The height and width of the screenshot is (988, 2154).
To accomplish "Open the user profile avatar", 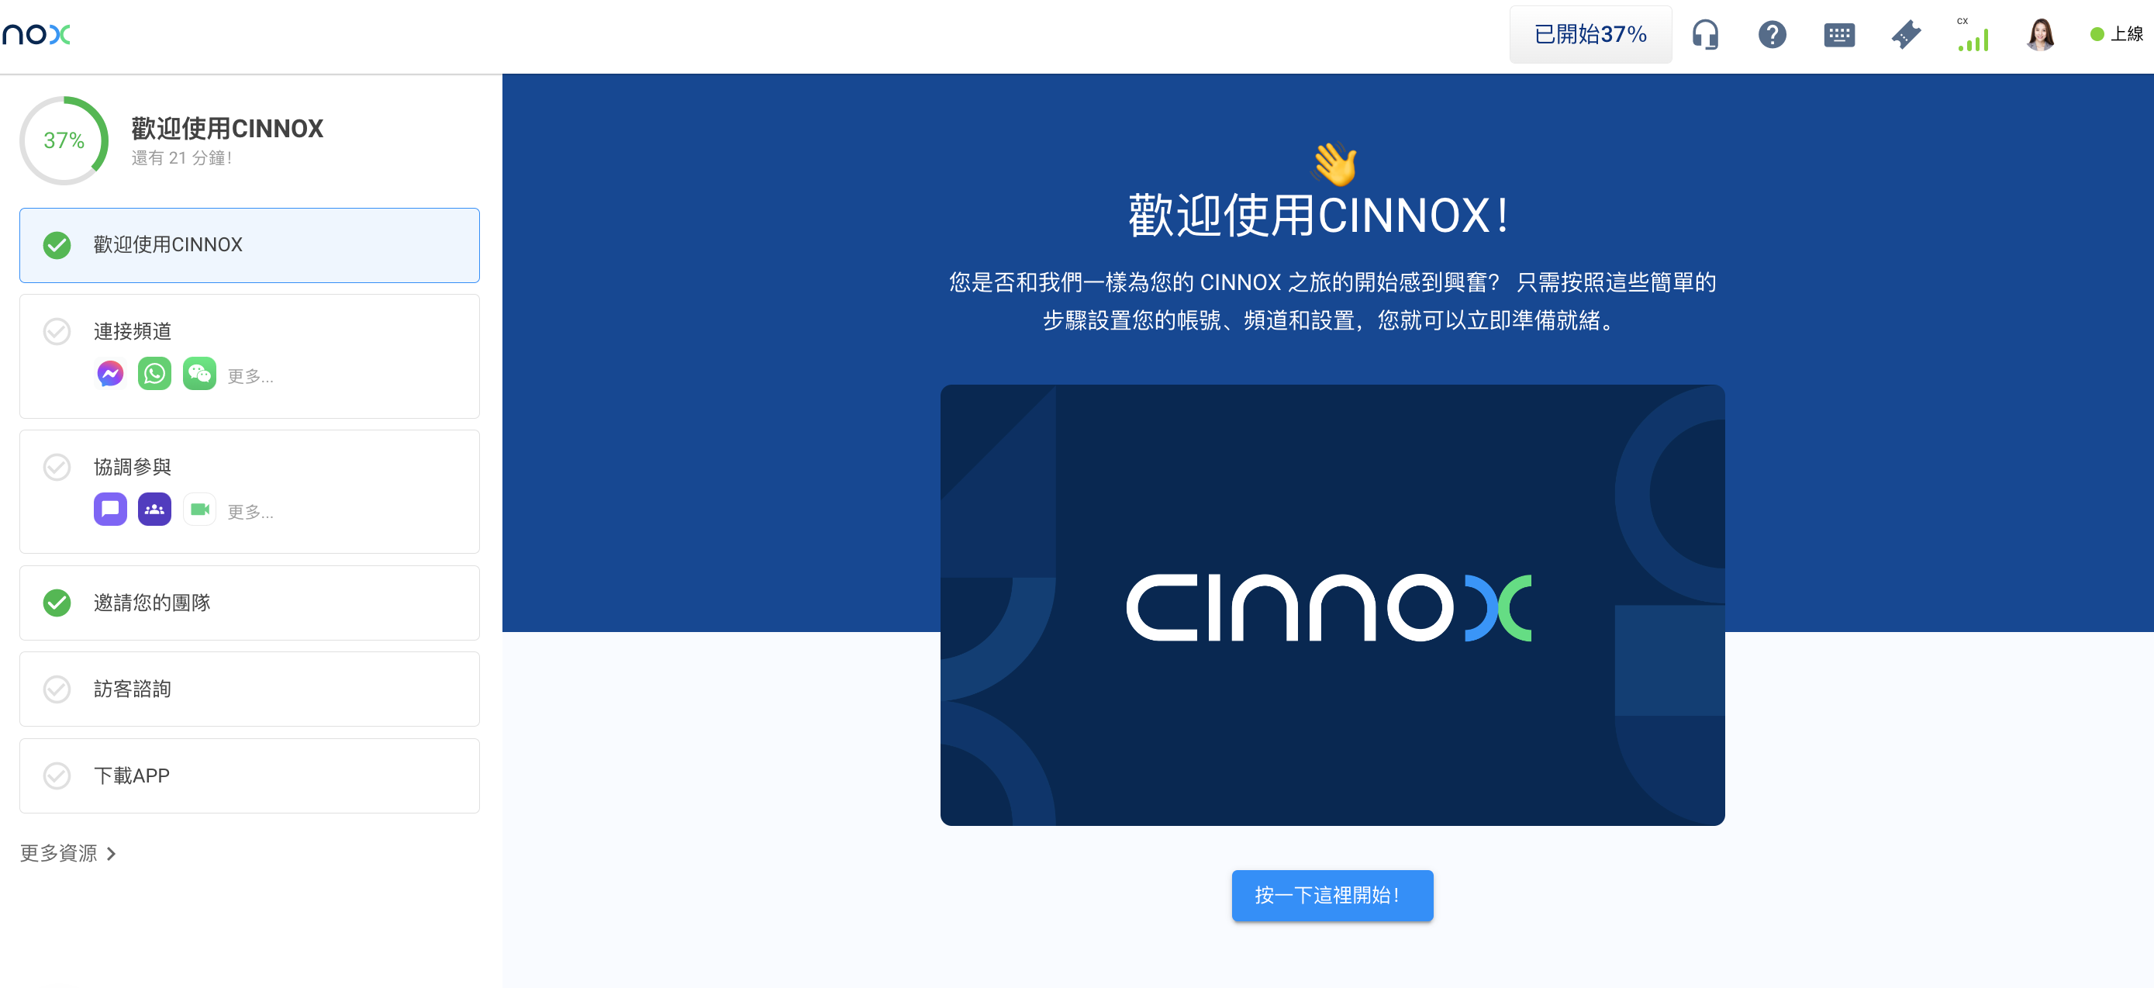I will pos(2040,34).
